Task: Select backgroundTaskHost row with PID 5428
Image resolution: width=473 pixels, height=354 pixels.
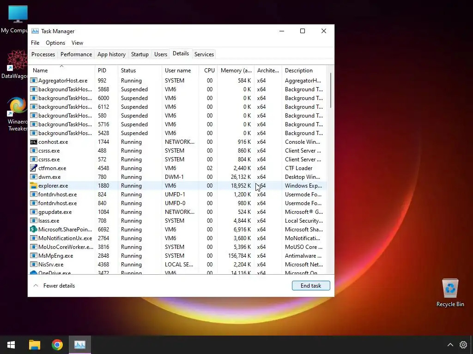Action: [x=178, y=133]
